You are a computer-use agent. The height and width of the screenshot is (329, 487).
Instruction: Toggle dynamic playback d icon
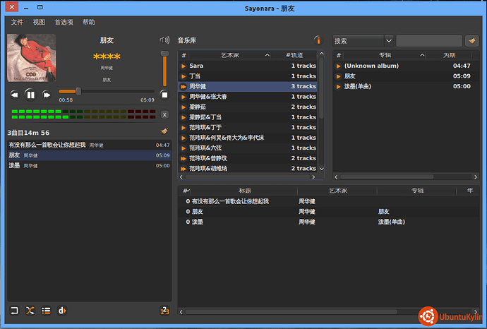62,311
